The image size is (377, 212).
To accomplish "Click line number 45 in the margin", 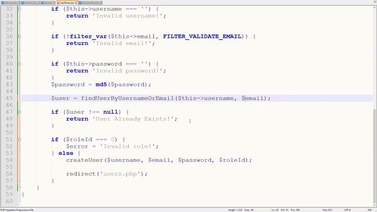I will click(x=9, y=98).
